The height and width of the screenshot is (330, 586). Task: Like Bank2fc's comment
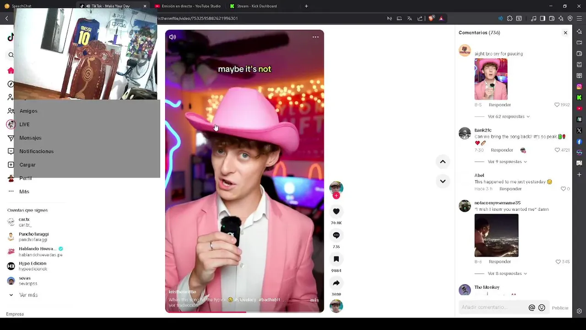click(557, 150)
